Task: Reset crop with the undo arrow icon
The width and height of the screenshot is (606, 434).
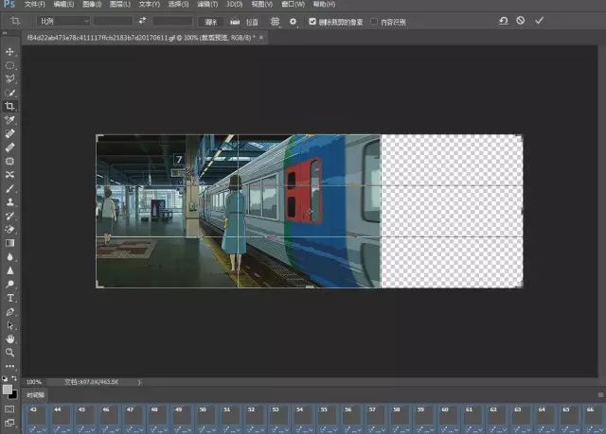Action: click(503, 20)
